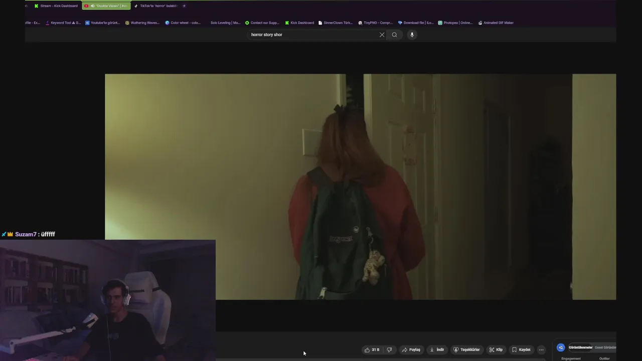The width and height of the screenshot is (642, 361).
Task: Open a new browser tab
Action: coord(184,6)
